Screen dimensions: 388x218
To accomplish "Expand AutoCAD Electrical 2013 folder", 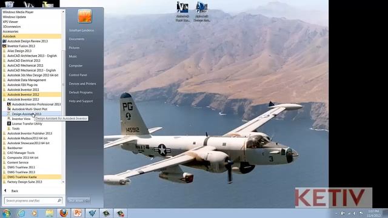I will coord(24,61).
